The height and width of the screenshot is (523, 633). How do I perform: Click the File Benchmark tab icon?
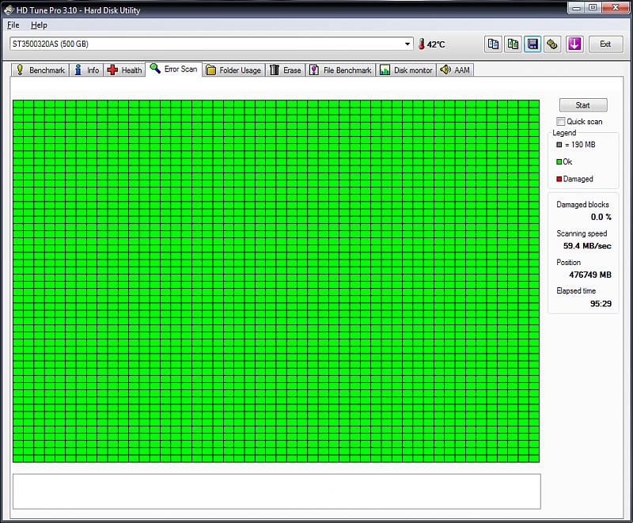[x=314, y=70]
